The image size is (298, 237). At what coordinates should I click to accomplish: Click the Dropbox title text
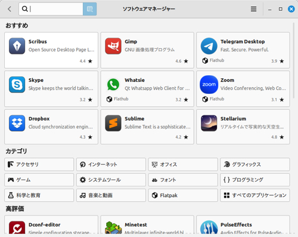tap(39, 119)
